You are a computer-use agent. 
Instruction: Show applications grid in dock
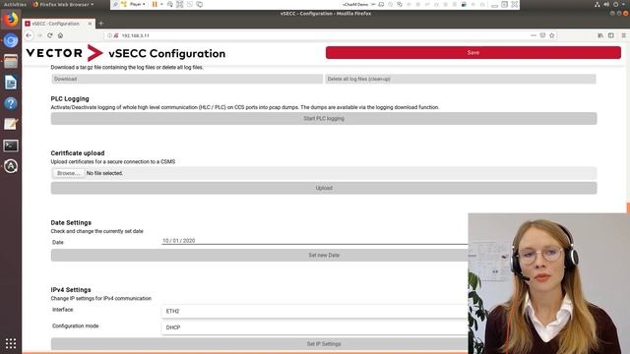point(11,343)
